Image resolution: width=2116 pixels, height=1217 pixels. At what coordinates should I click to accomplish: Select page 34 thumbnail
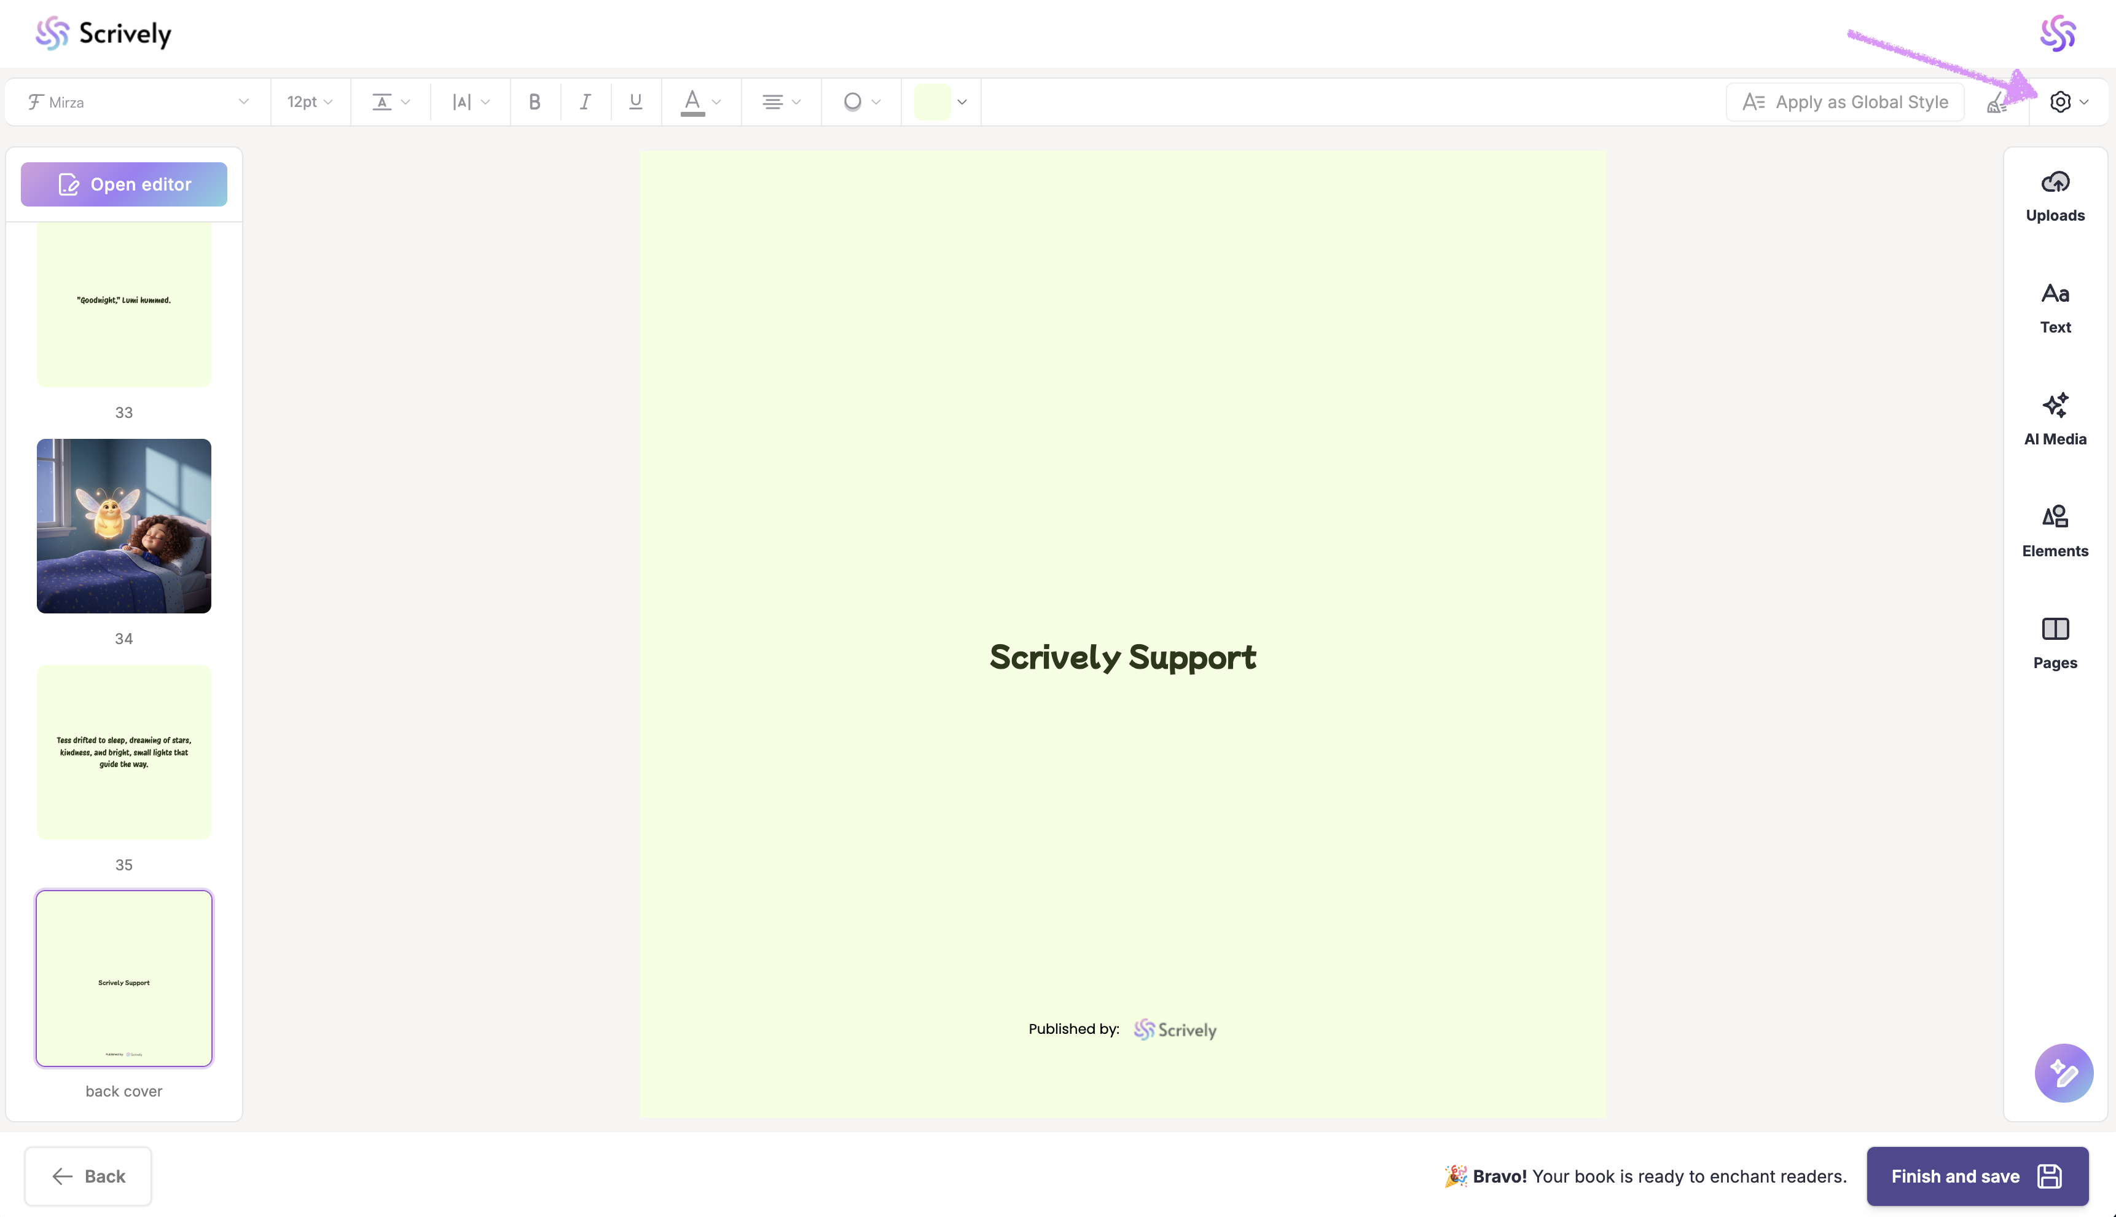click(123, 526)
